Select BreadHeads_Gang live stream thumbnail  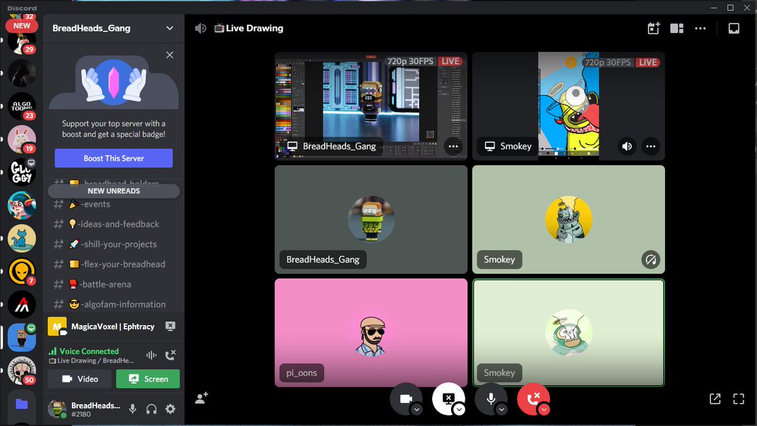(371, 105)
